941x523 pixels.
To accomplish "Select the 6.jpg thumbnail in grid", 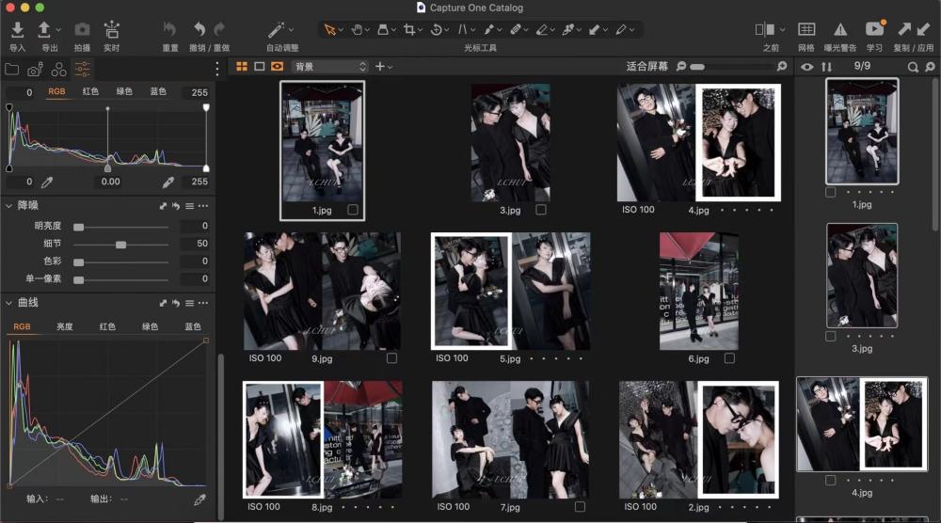I will tap(698, 292).
